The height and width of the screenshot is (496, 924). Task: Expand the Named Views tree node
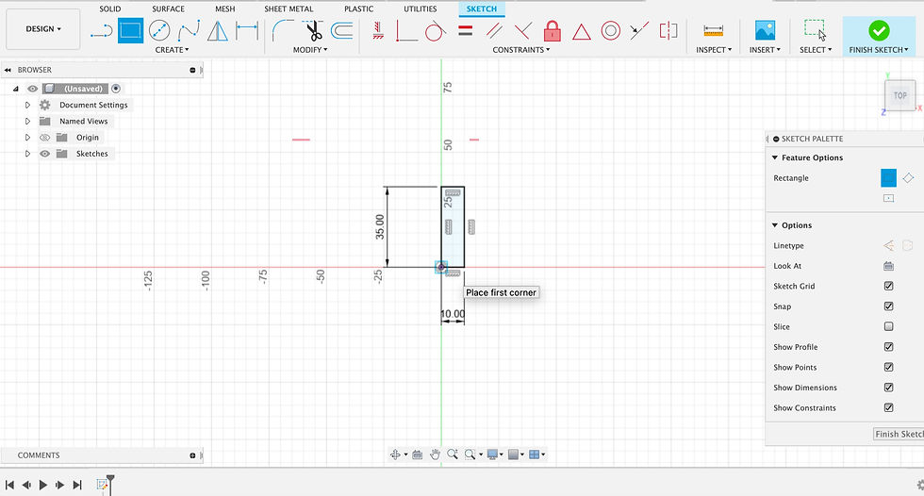[27, 122]
